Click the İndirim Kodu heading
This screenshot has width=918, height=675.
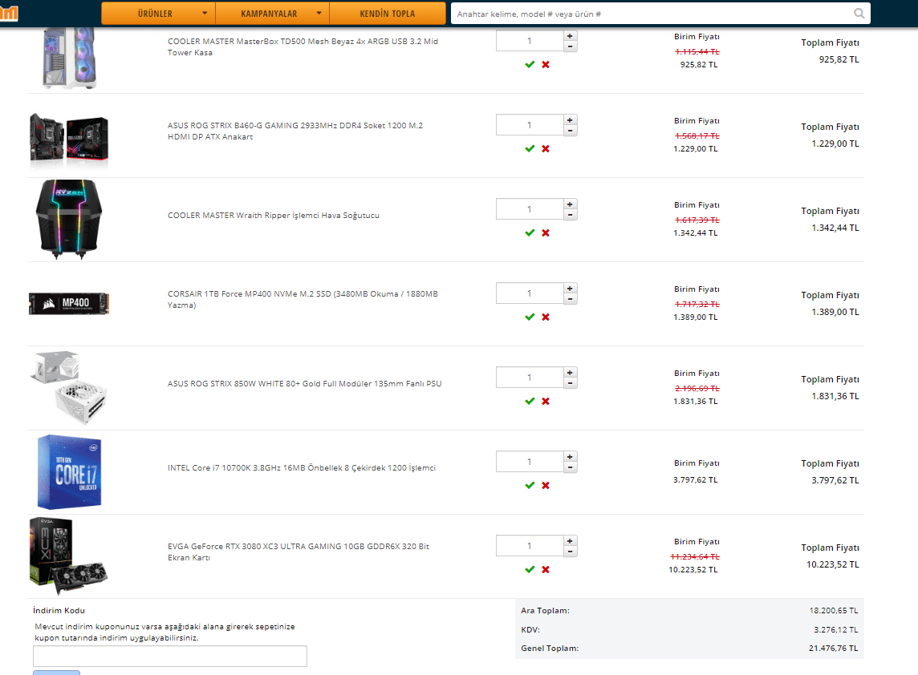click(x=59, y=610)
